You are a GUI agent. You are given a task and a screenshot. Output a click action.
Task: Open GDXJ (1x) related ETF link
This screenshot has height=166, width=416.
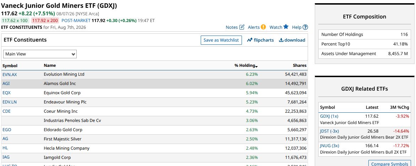pyautogui.click(x=329, y=116)
